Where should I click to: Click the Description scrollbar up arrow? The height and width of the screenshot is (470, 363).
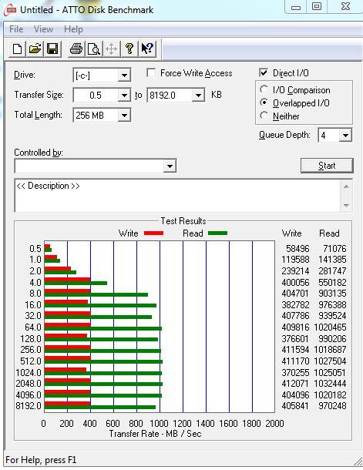click(x=346, y=186)
